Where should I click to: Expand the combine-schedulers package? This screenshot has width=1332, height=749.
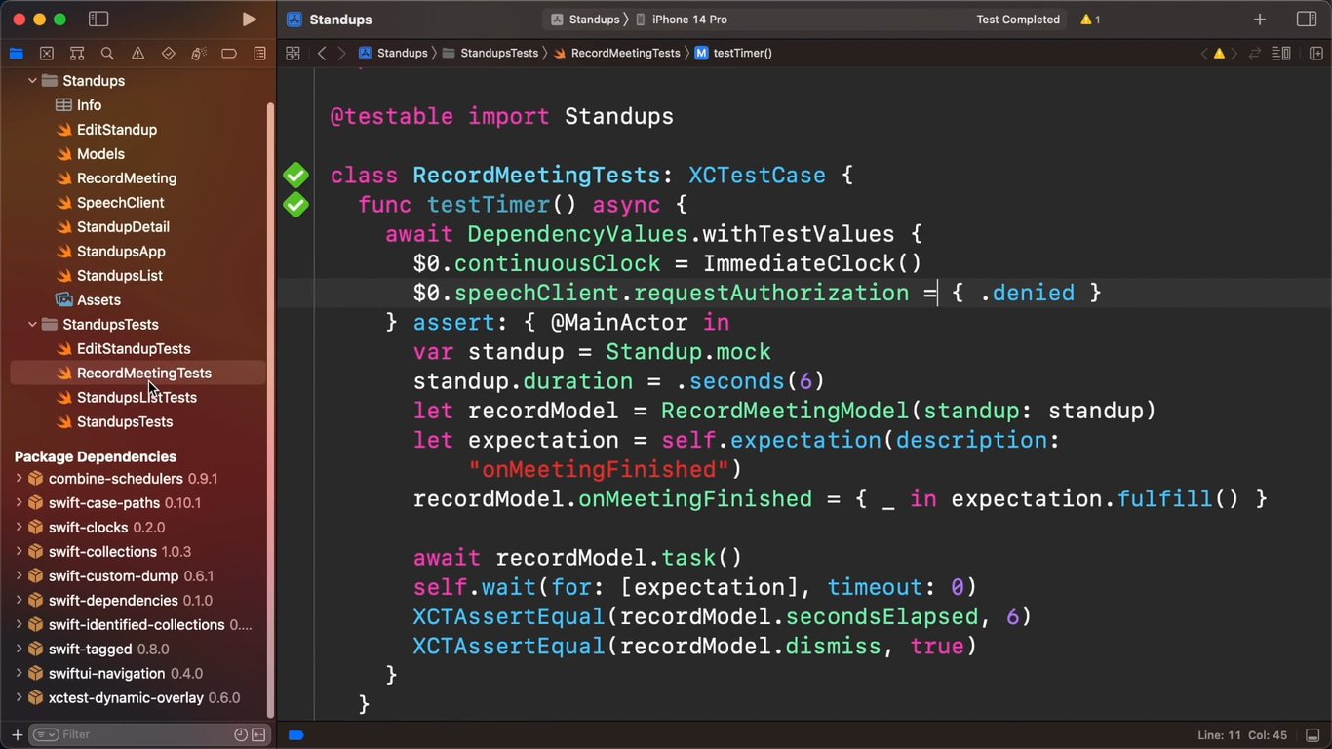point(19,479)
